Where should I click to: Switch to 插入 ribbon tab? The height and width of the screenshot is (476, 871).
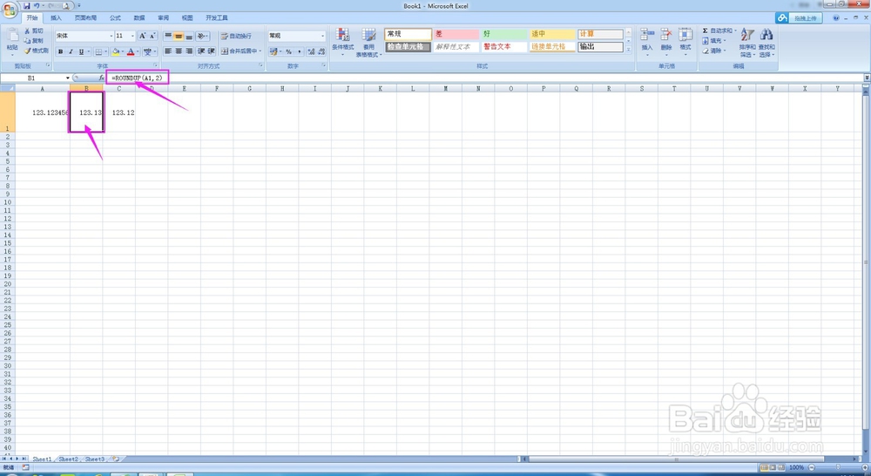(56, 17)
